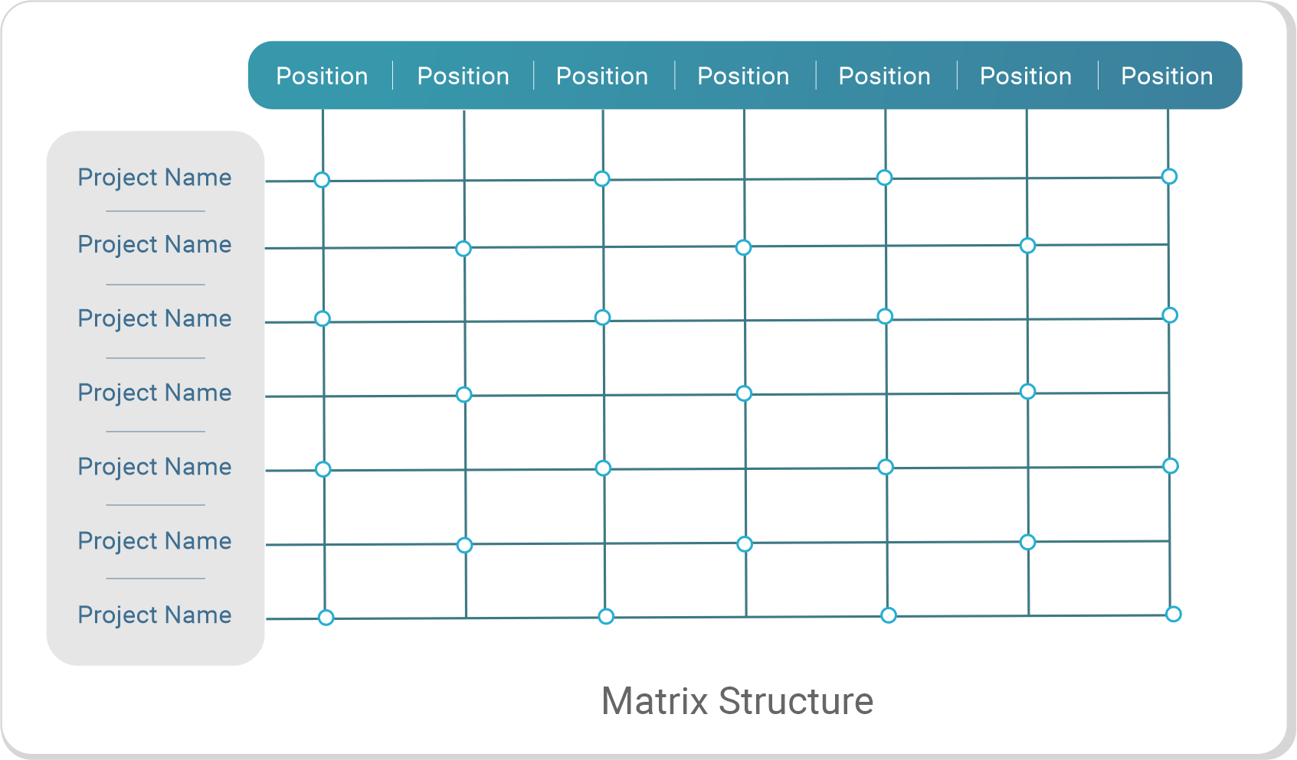Open the sixth Position header from the left
The image size is (1297, 760).
(x=1025, y=76)
